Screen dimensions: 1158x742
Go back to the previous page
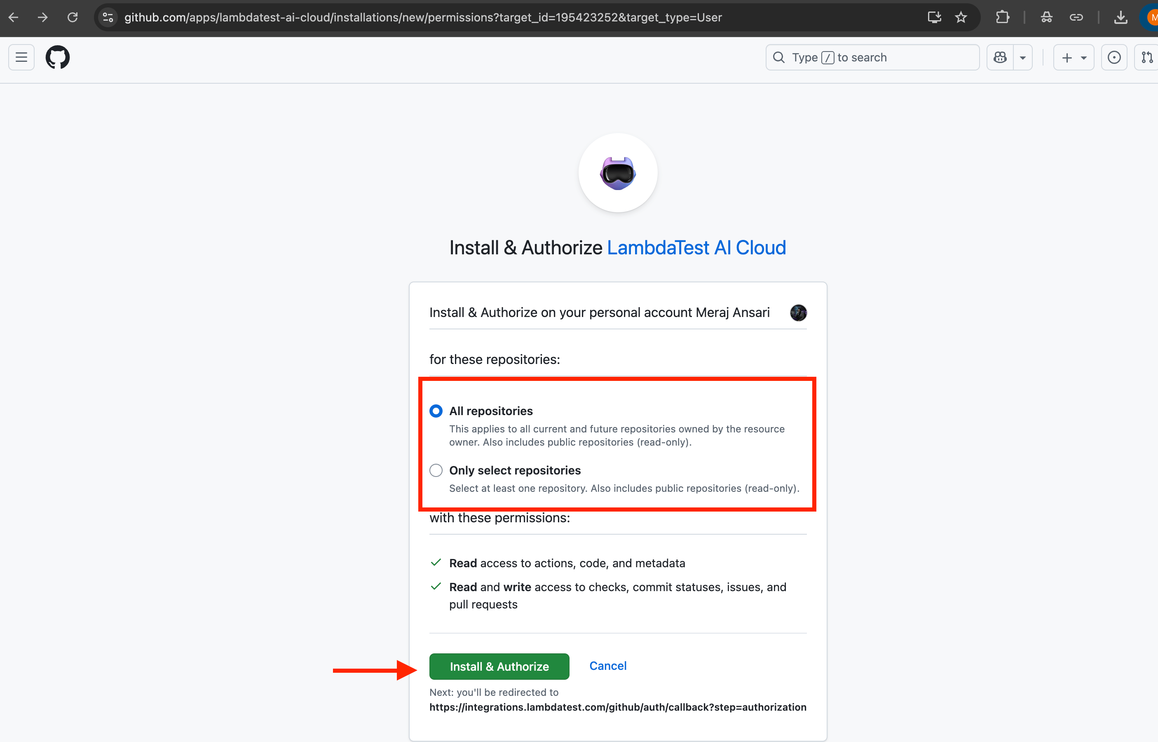click(x=14, y=17)
